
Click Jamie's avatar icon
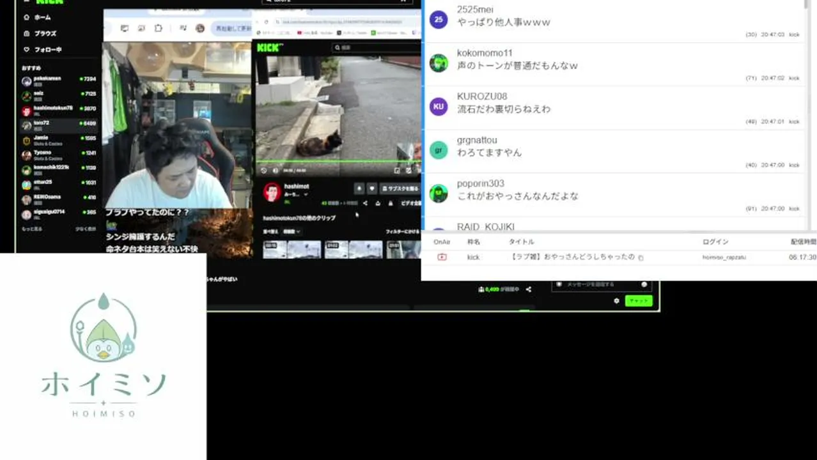(26, 141)
